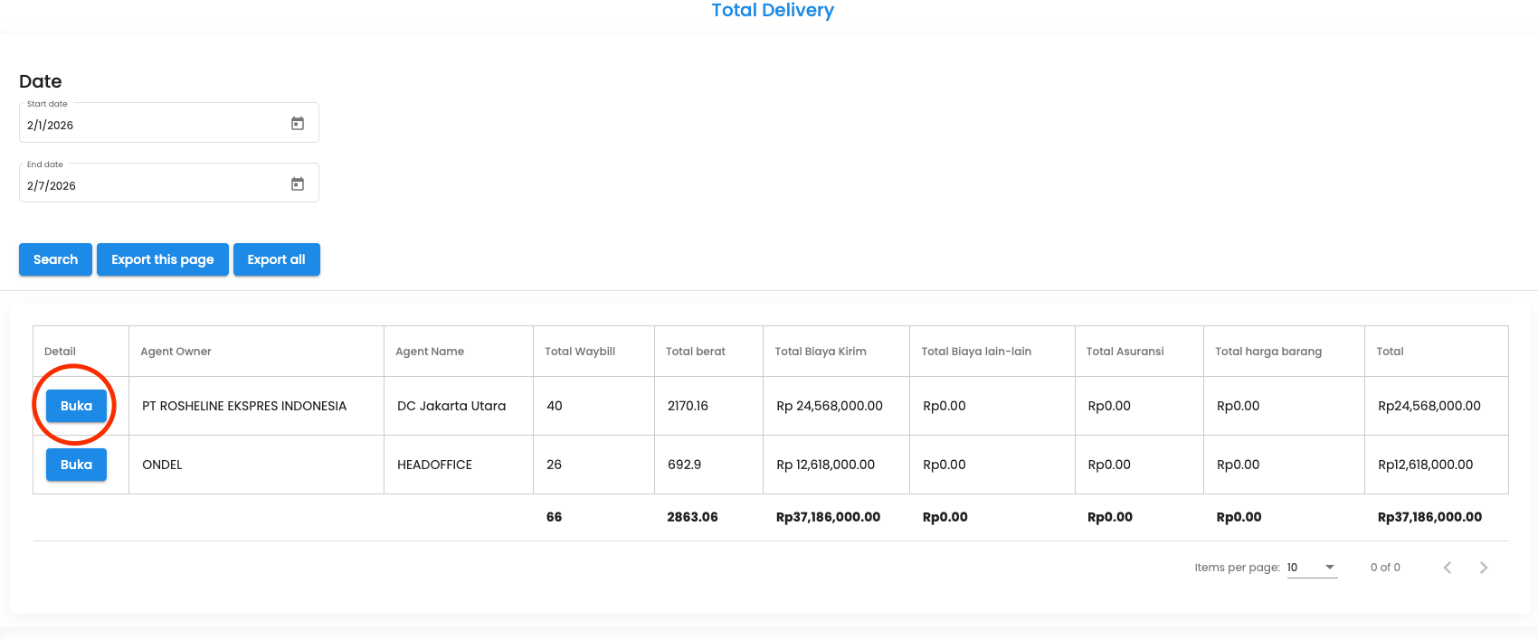Click the Total Delivery page title
1538x639 pixels.
click(773, 11)
